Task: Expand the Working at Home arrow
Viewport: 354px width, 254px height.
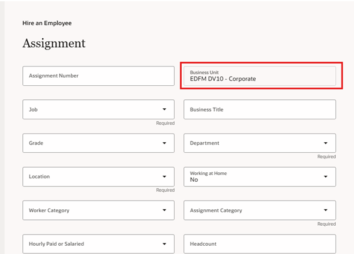Action: (x=326, y=176)
